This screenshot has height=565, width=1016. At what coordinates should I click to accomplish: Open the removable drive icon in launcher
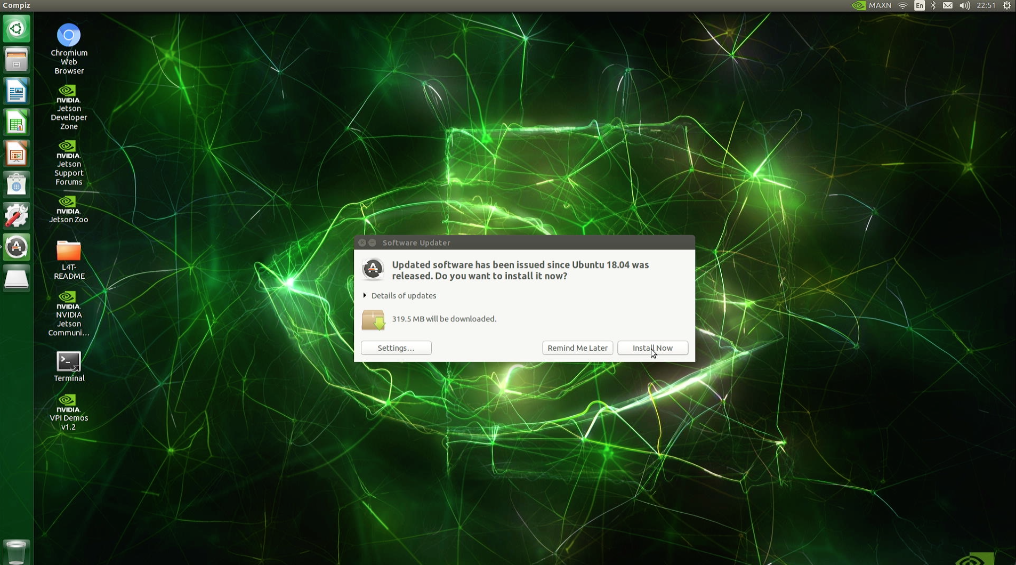(17, 278)
